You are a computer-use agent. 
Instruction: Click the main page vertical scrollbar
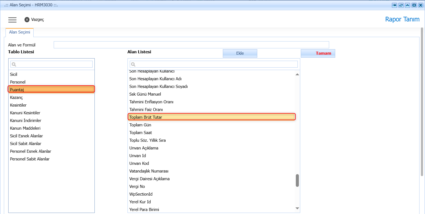(x=422, y=102)
